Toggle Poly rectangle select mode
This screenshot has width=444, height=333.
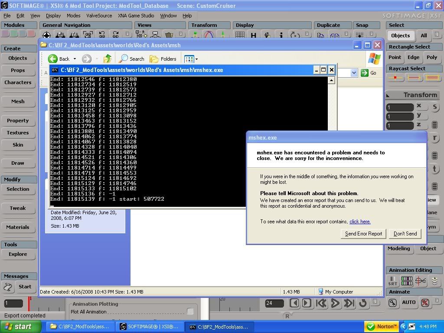pyautogui.click(x=432, y=57)
